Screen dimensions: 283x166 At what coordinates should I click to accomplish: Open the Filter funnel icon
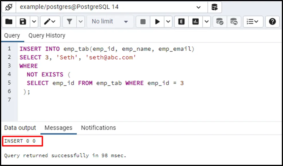coord(70,22)
